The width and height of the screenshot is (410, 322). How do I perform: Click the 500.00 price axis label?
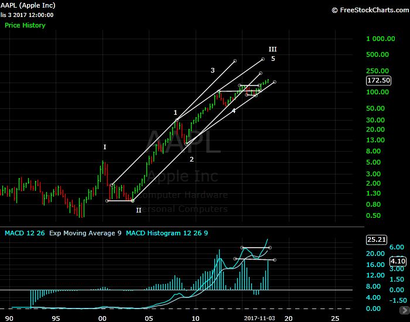(377, 54)
